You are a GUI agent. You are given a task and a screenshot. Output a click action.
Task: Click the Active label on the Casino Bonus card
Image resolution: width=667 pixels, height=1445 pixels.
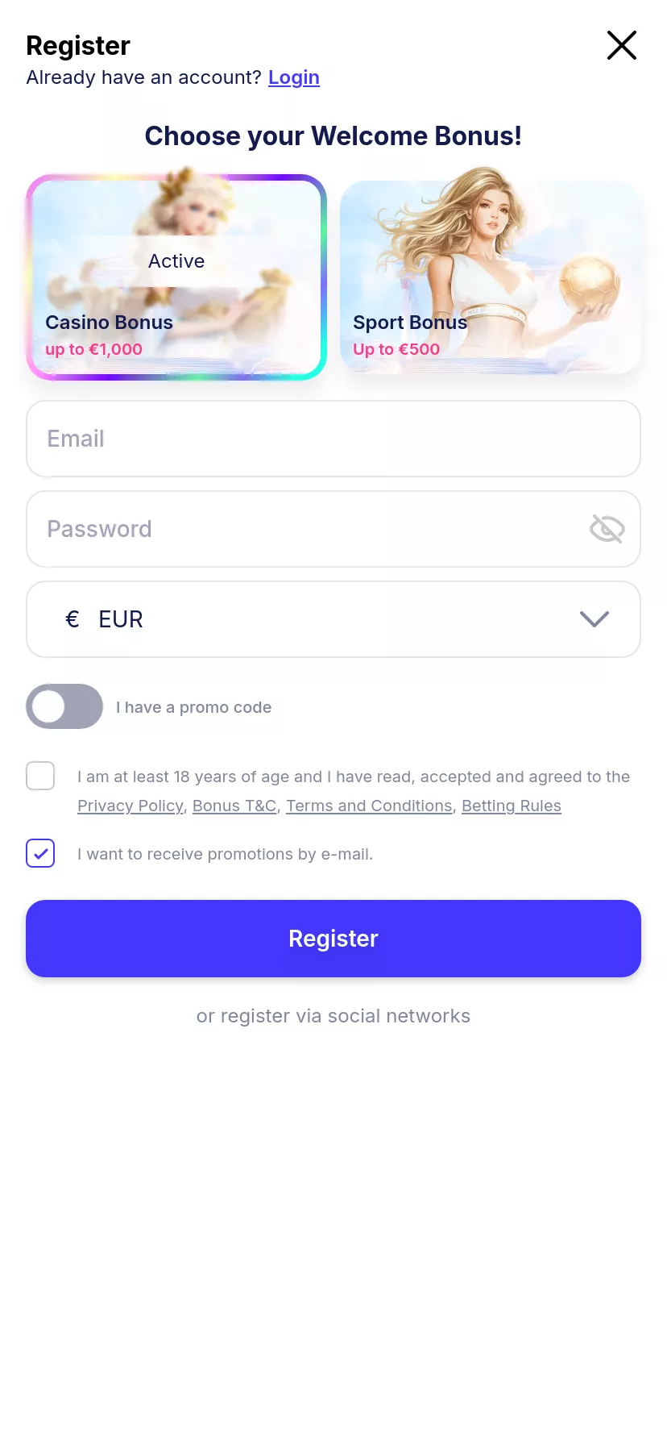(176, 261)
